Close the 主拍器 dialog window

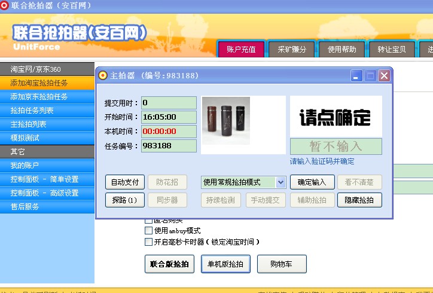384,75
